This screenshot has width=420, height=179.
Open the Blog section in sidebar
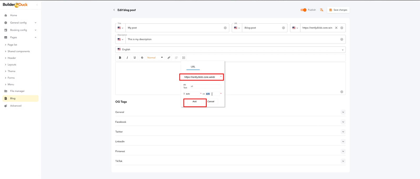click(x=13, y=98)
